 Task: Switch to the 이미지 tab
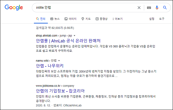pyautogui.click(x=71, y=19)
